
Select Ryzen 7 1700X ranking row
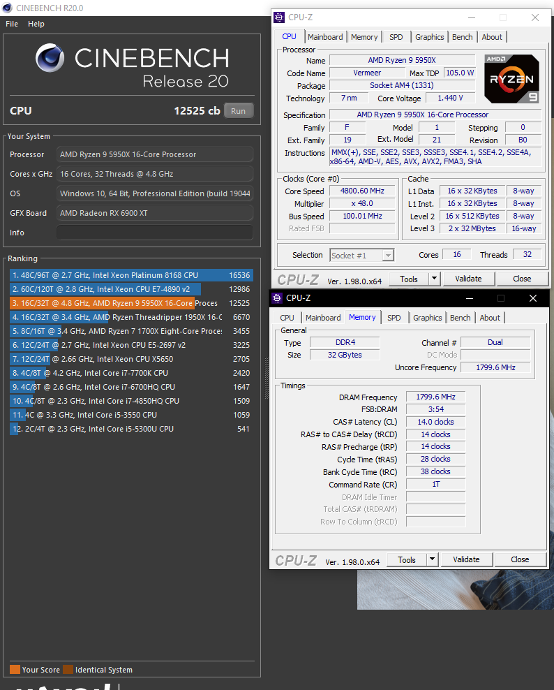tap(131, 331)
